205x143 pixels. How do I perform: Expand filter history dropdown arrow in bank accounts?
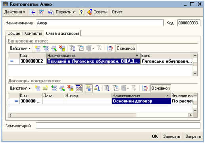93,48
